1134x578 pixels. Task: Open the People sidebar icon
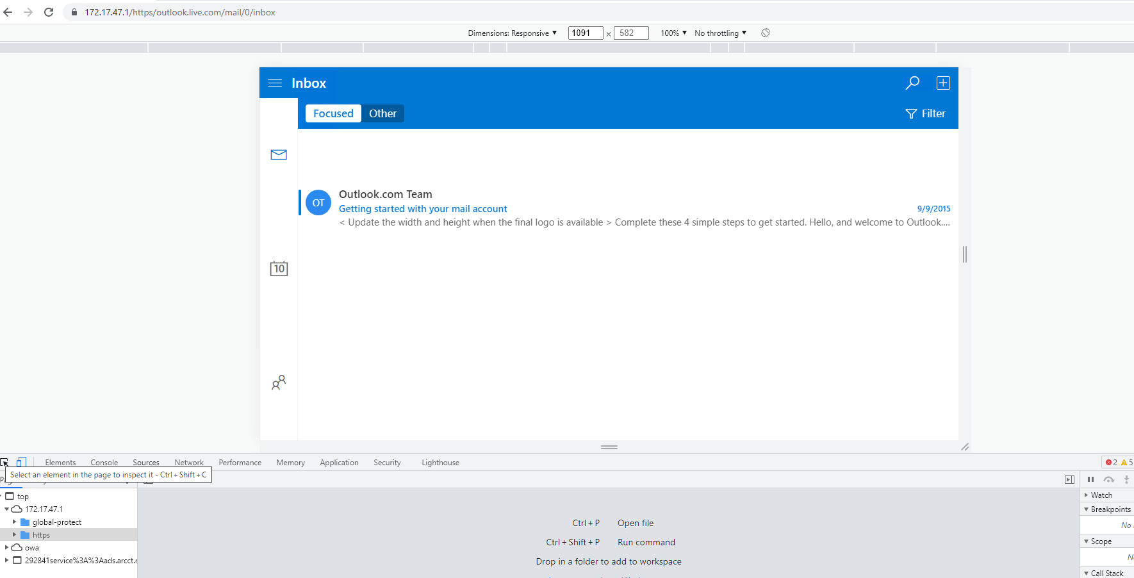pyautogui.click(x=279, y=382)
